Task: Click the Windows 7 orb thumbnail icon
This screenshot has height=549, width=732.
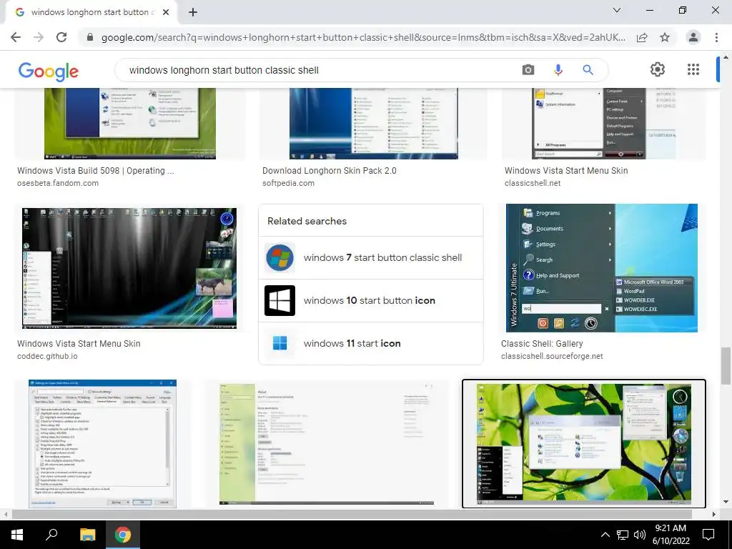Action: [280, 257]
